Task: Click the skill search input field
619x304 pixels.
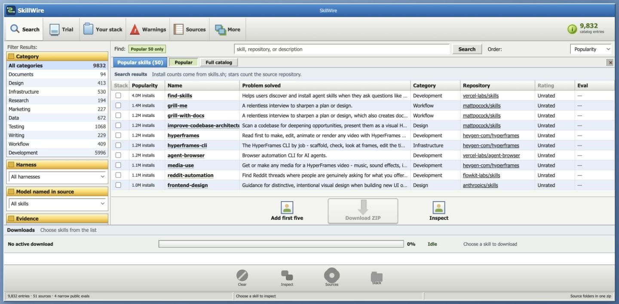Action: point(342,49)
